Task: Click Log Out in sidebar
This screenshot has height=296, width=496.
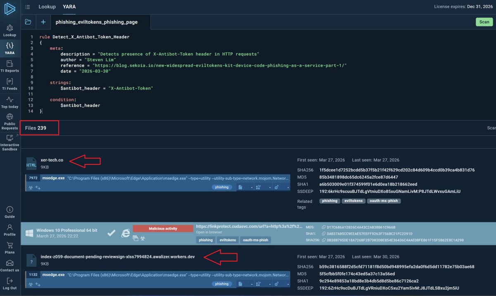Action: click(10, 284)
